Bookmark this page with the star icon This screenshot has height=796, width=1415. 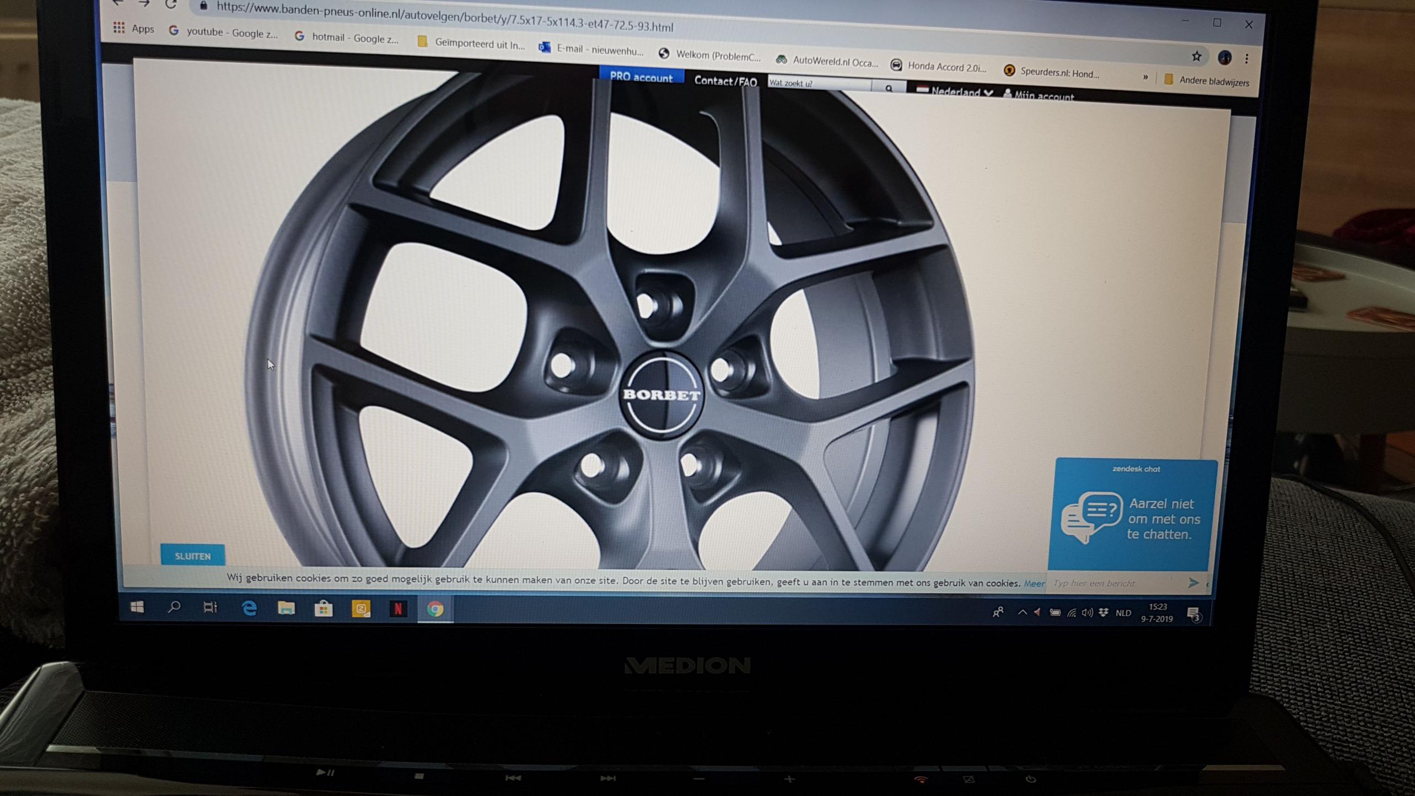pyautogui.click(x=1196, y=57)
